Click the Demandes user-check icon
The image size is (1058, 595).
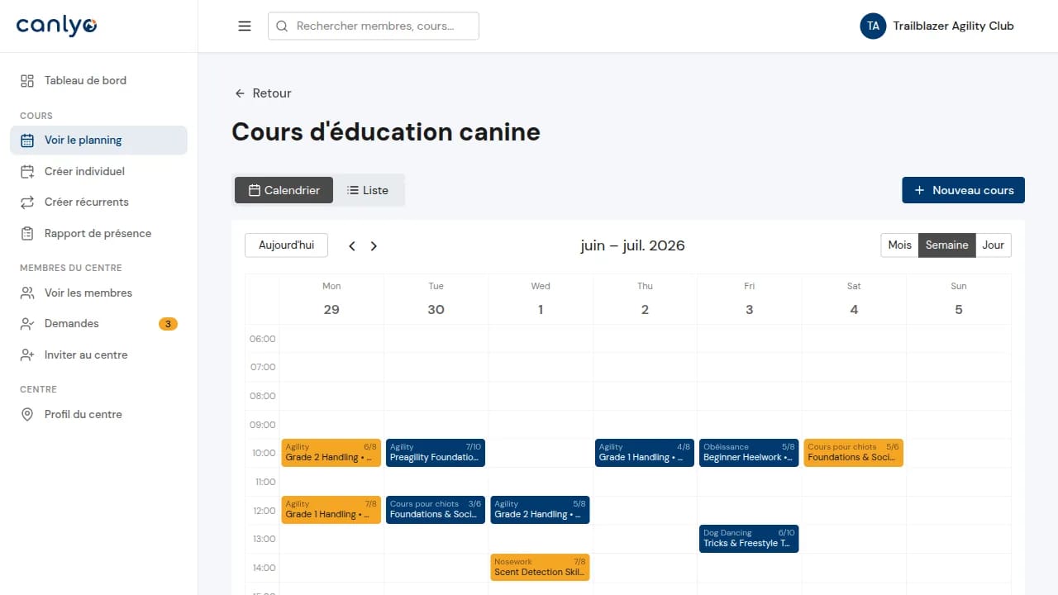[x=27, y=324]
